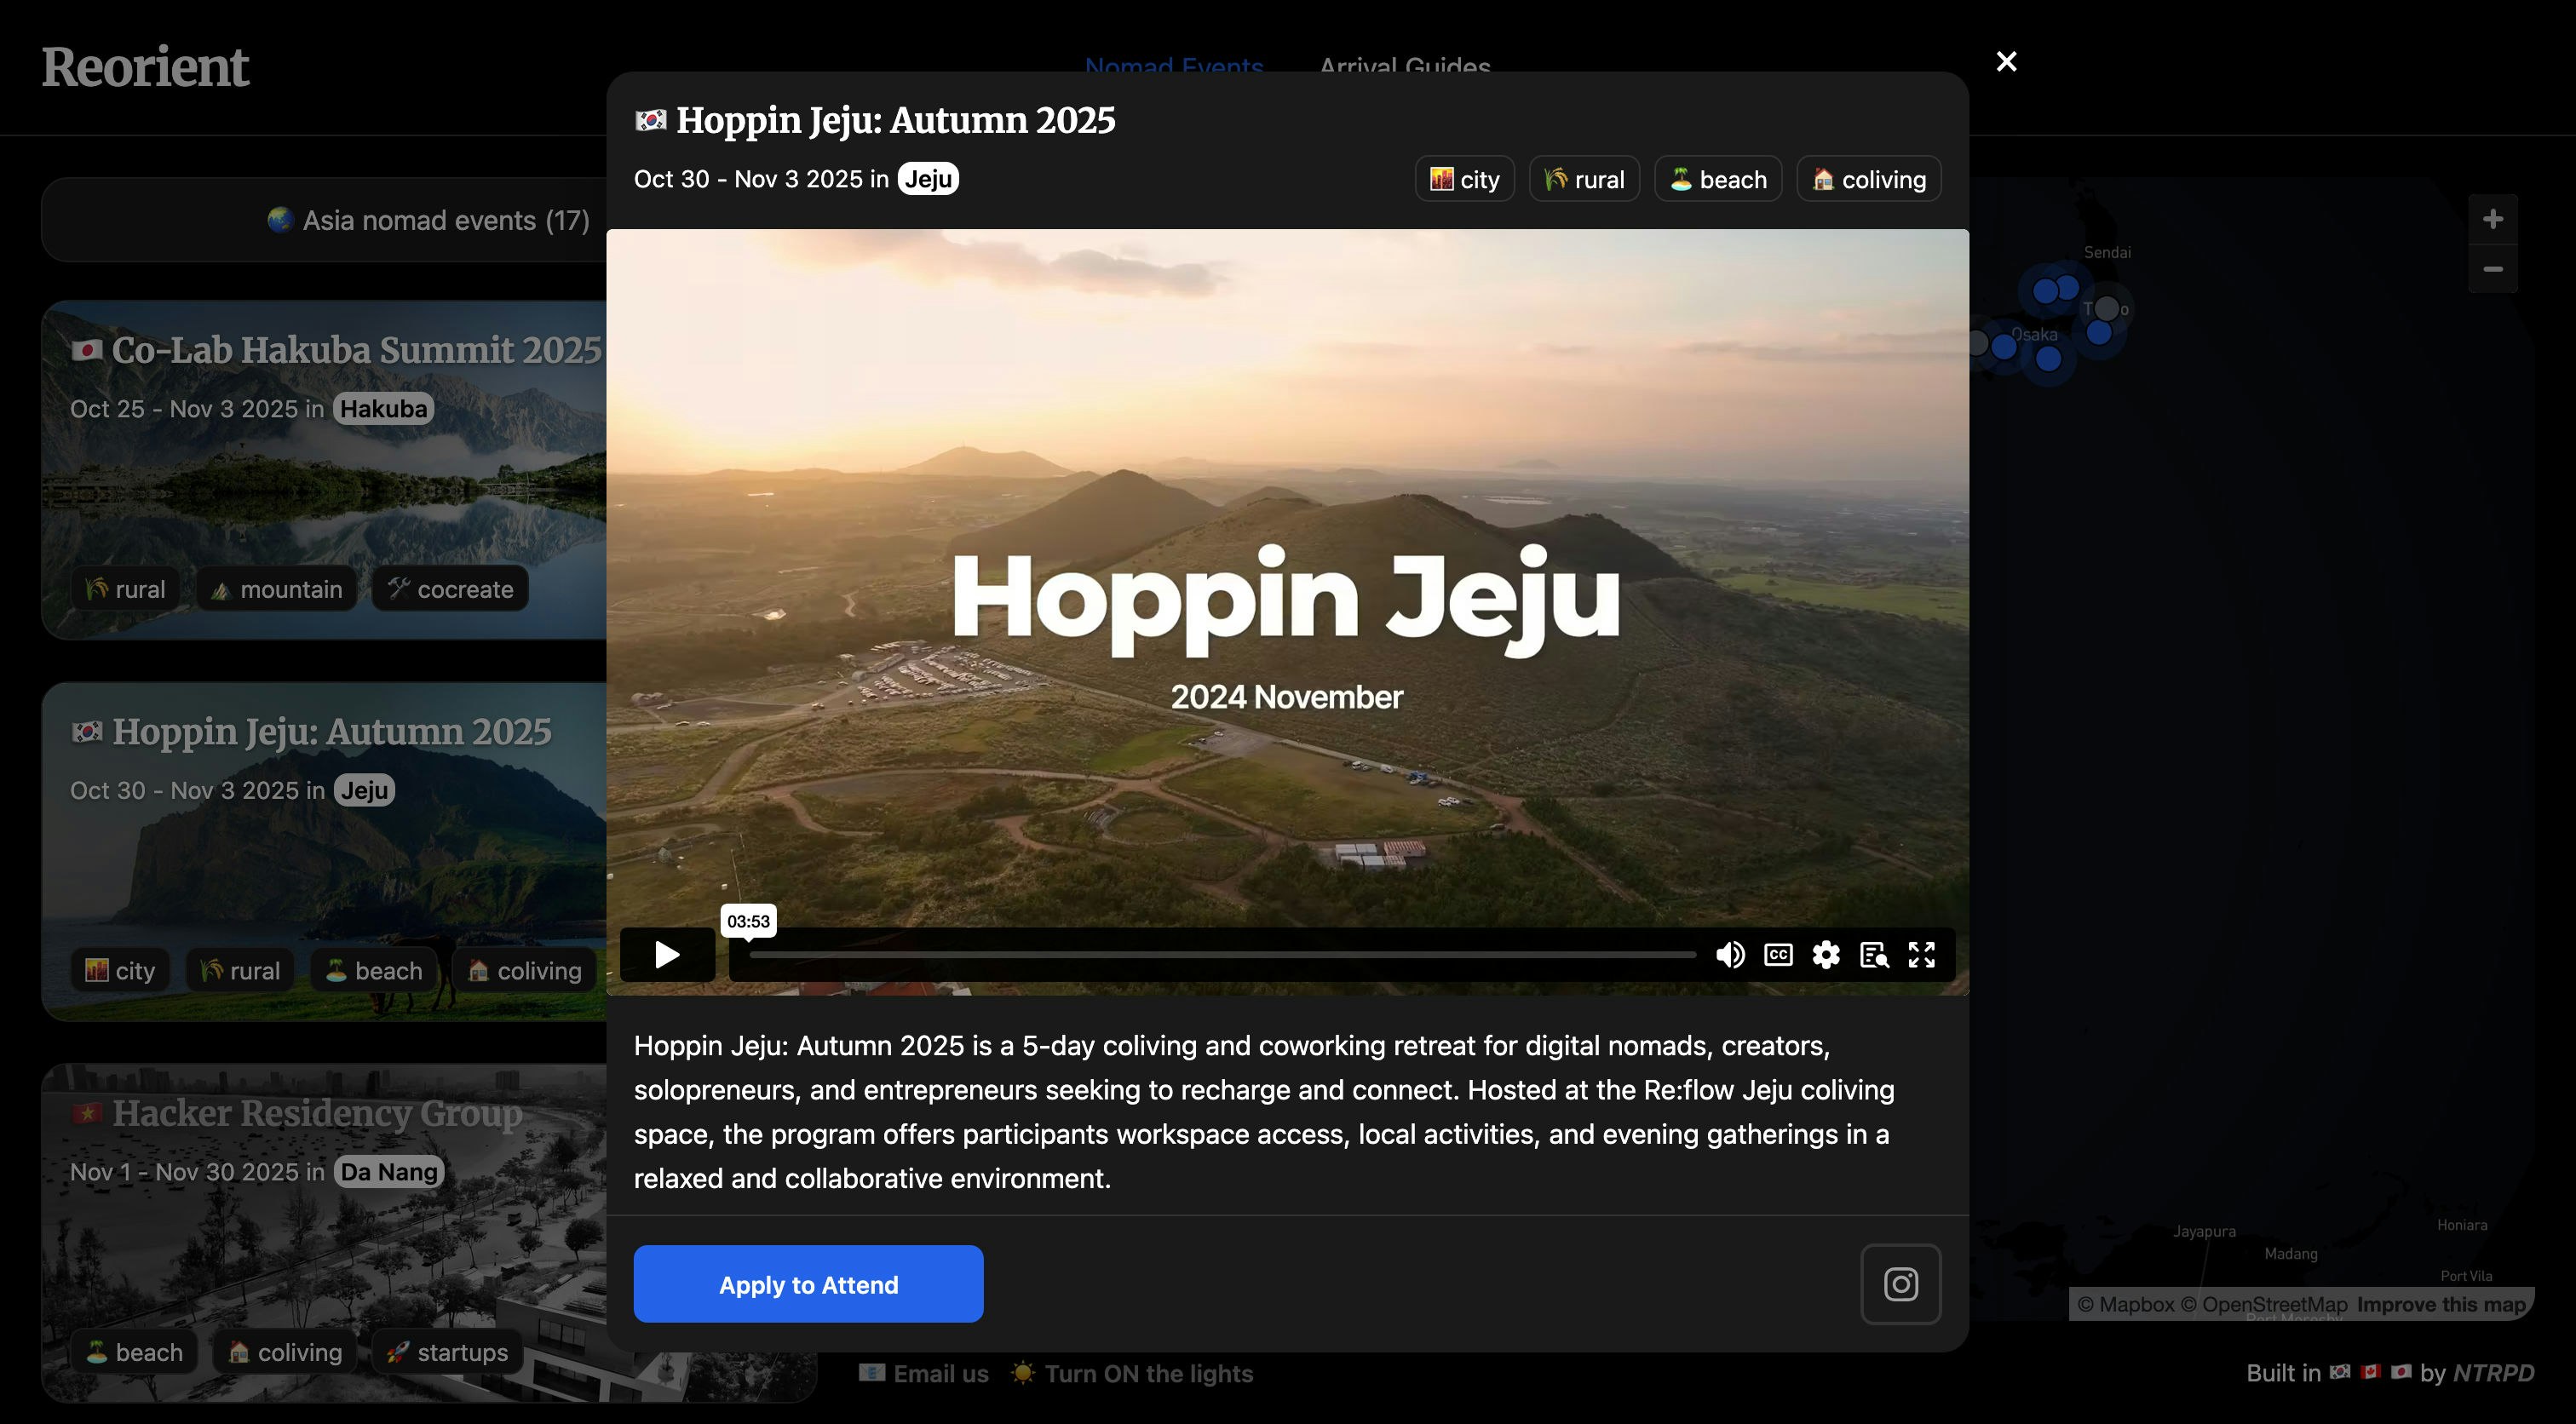Click the Apply to Attend button
The image size is (2576, 1424).
tap(808, 1283)
